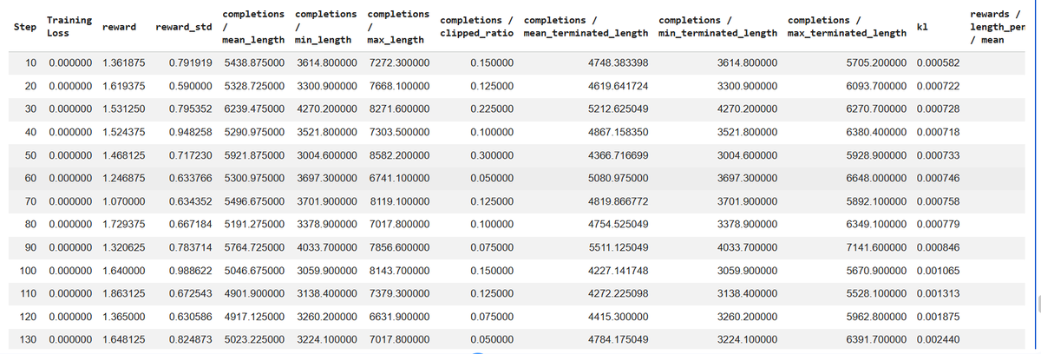Select reward_std value 0.948258
Screen dimensions: 1041x354
pos(191,132)
